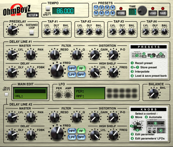The image size is (173, 147).
Task: Recall preset number 4
Action: (112, 8)
